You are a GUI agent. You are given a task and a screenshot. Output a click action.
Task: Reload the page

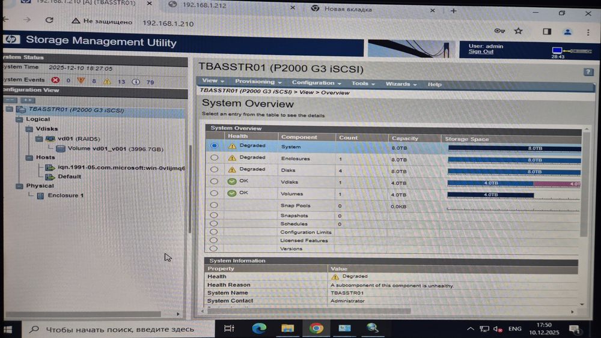(x=49, y=20)
